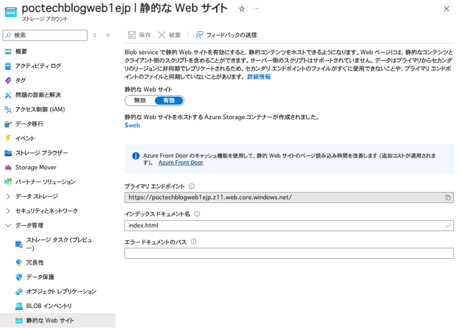The image size is (461, 328).
Task: Set the static website toggle to 無効
Action: click(x=140, y=100)
